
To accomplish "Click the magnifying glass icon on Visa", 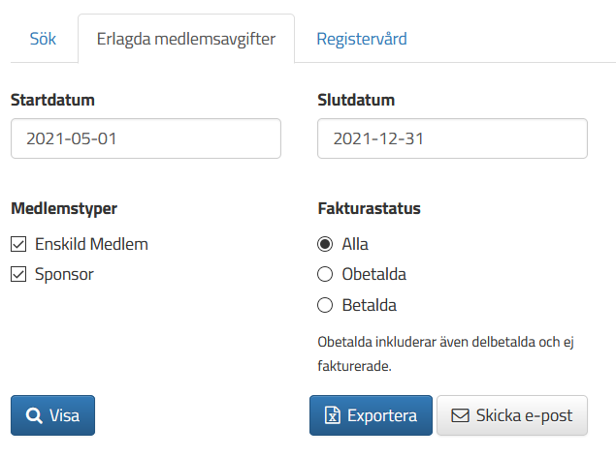I will click(34, 415).
